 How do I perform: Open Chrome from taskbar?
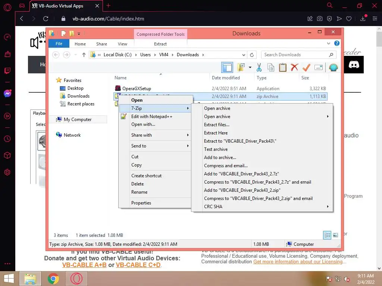coord(53,279)
